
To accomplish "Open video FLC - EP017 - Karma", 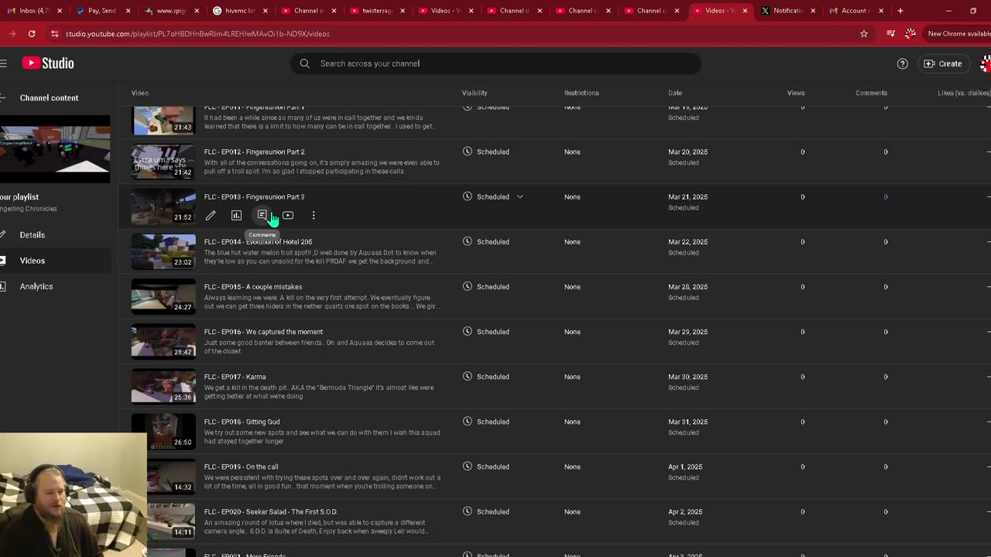I will (x=235, y=377).
